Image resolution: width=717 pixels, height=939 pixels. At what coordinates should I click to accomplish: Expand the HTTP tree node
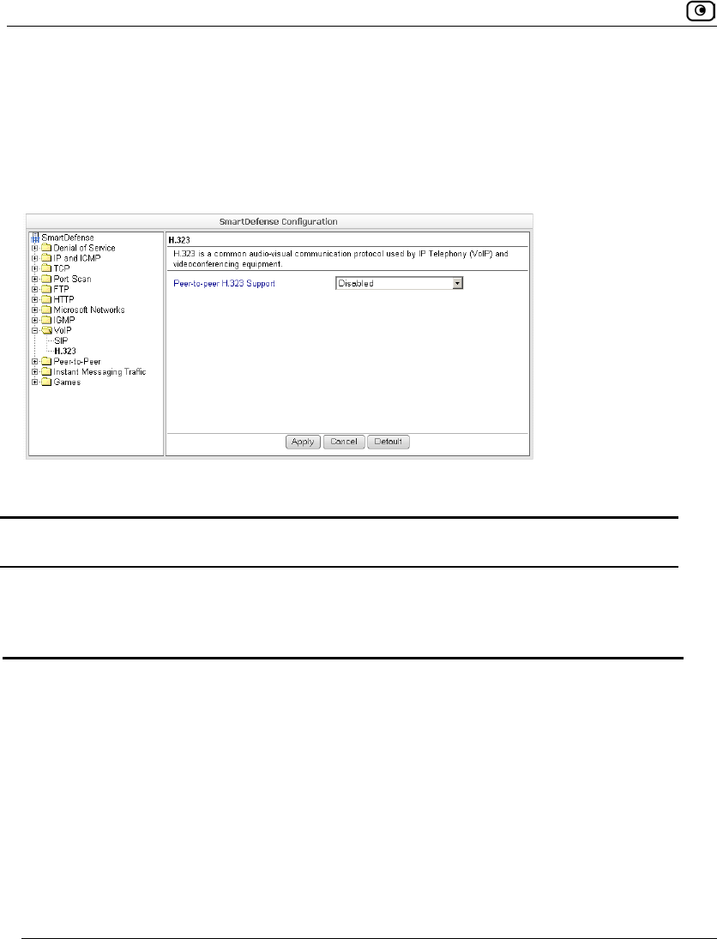tap(35, 299)
